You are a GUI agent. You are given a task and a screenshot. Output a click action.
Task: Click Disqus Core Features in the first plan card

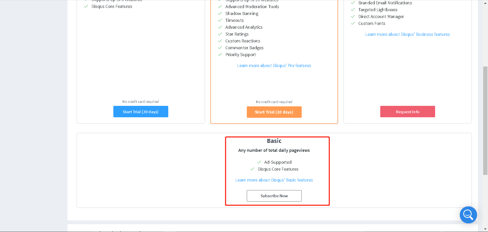[x=112, y=6]
